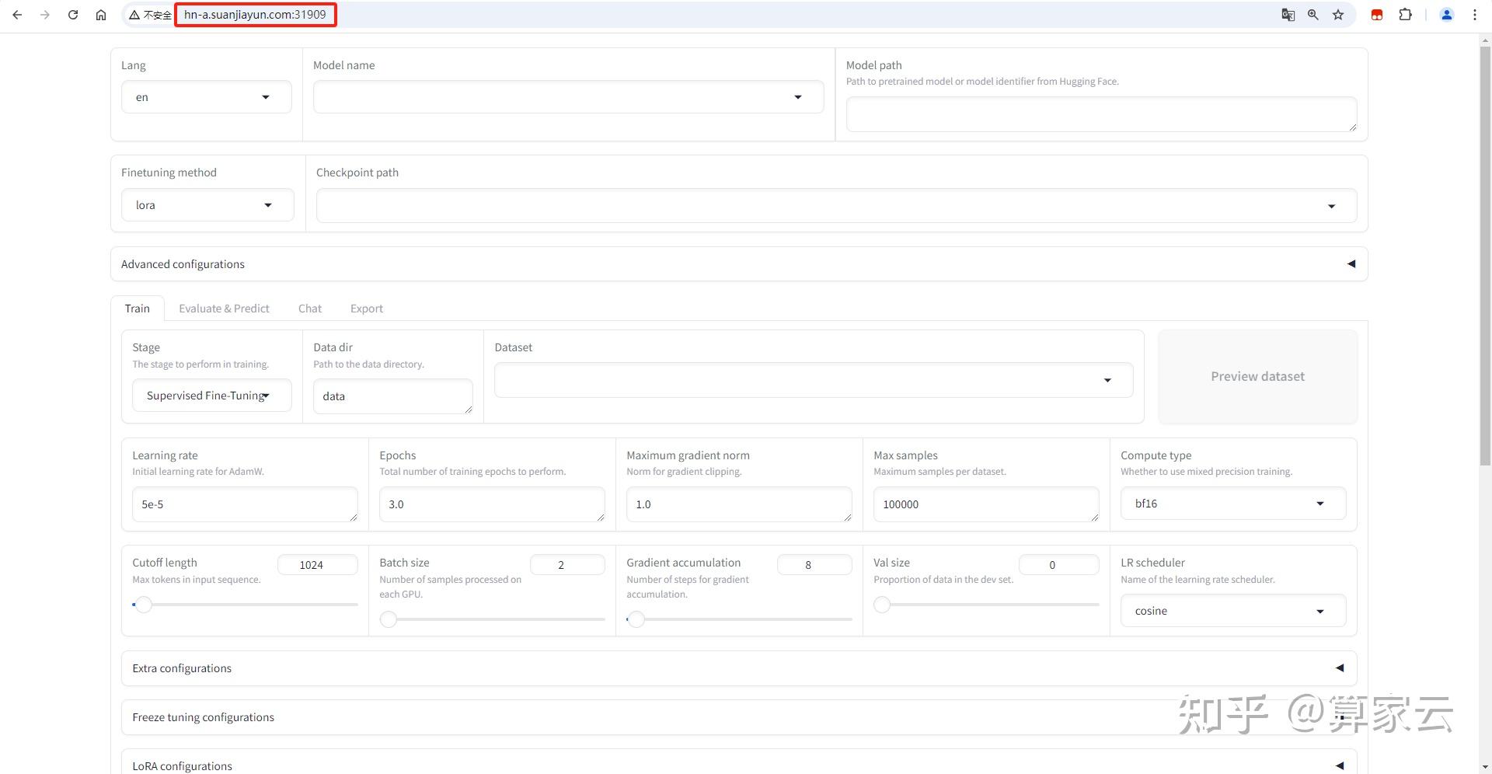Screen dimensions: 1492x774
Task: Open the Lang dropdown
Action: pyautogui.click(x=206, y=97)
